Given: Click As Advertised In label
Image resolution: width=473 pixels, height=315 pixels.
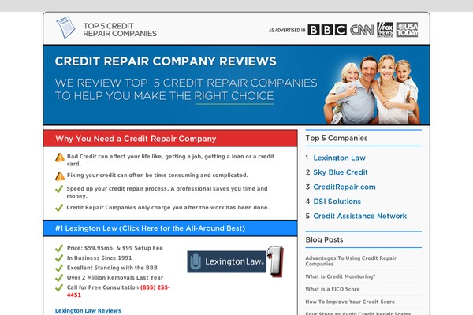Looking at the screenshot, I should coord(287,30).
